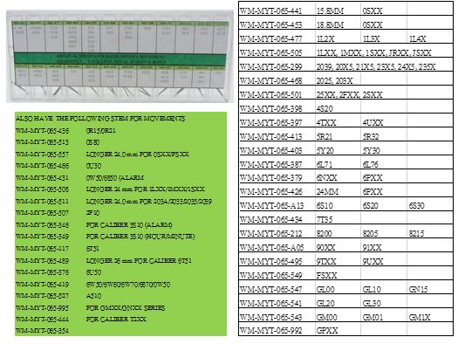Click the 18.8MM cell
The height and width of the screenshot is (344, 458).
pos(338,22)
